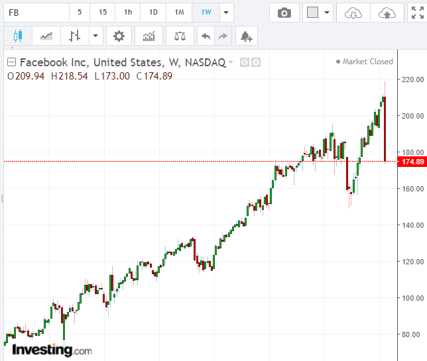This screenshot has width=427, height=361.
Task: Collapse the Facebook Inc legend box
Action: coord(11,62)
